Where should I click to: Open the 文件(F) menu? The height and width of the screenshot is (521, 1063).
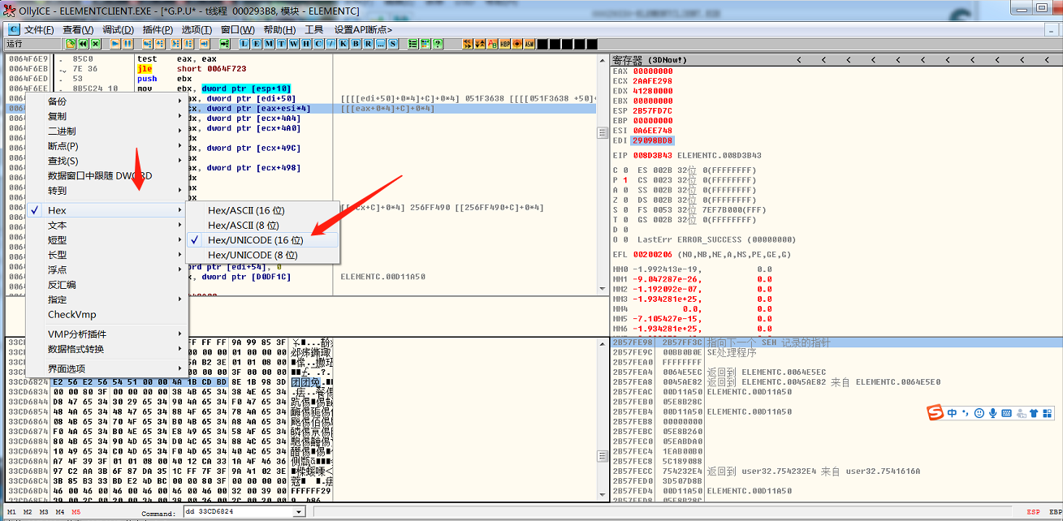click(x=39, y=30)
